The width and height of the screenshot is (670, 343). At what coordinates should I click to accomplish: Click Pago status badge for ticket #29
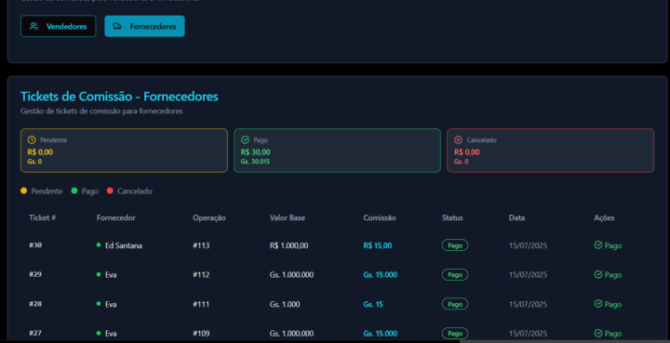click(455, 275)
